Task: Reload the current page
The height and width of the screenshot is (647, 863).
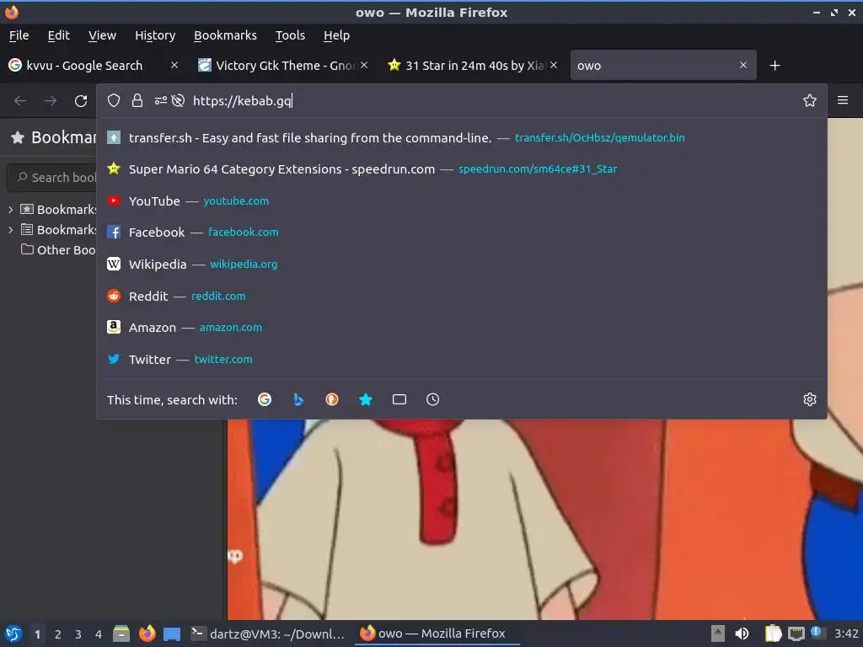Action: [x=81, y=101]
